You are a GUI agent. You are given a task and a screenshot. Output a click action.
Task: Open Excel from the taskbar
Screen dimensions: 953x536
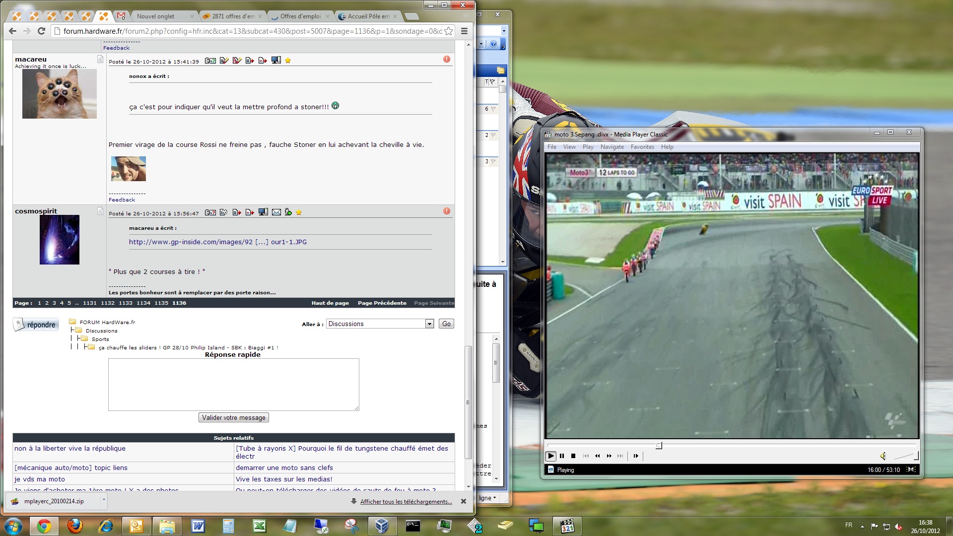click(x=260, y=526)
